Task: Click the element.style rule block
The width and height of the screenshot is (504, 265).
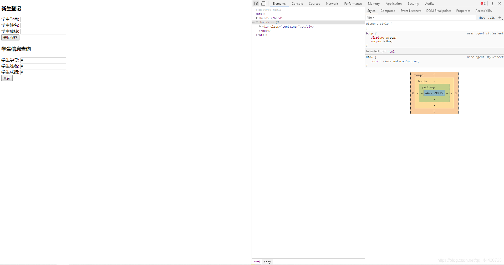Action: tap(434, 26)
